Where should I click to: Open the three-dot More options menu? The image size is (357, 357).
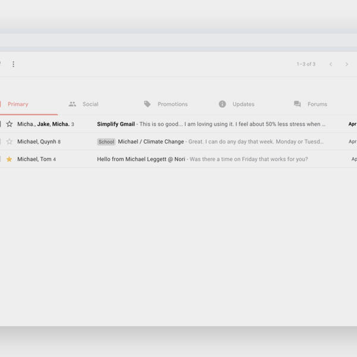click(13, 64)
